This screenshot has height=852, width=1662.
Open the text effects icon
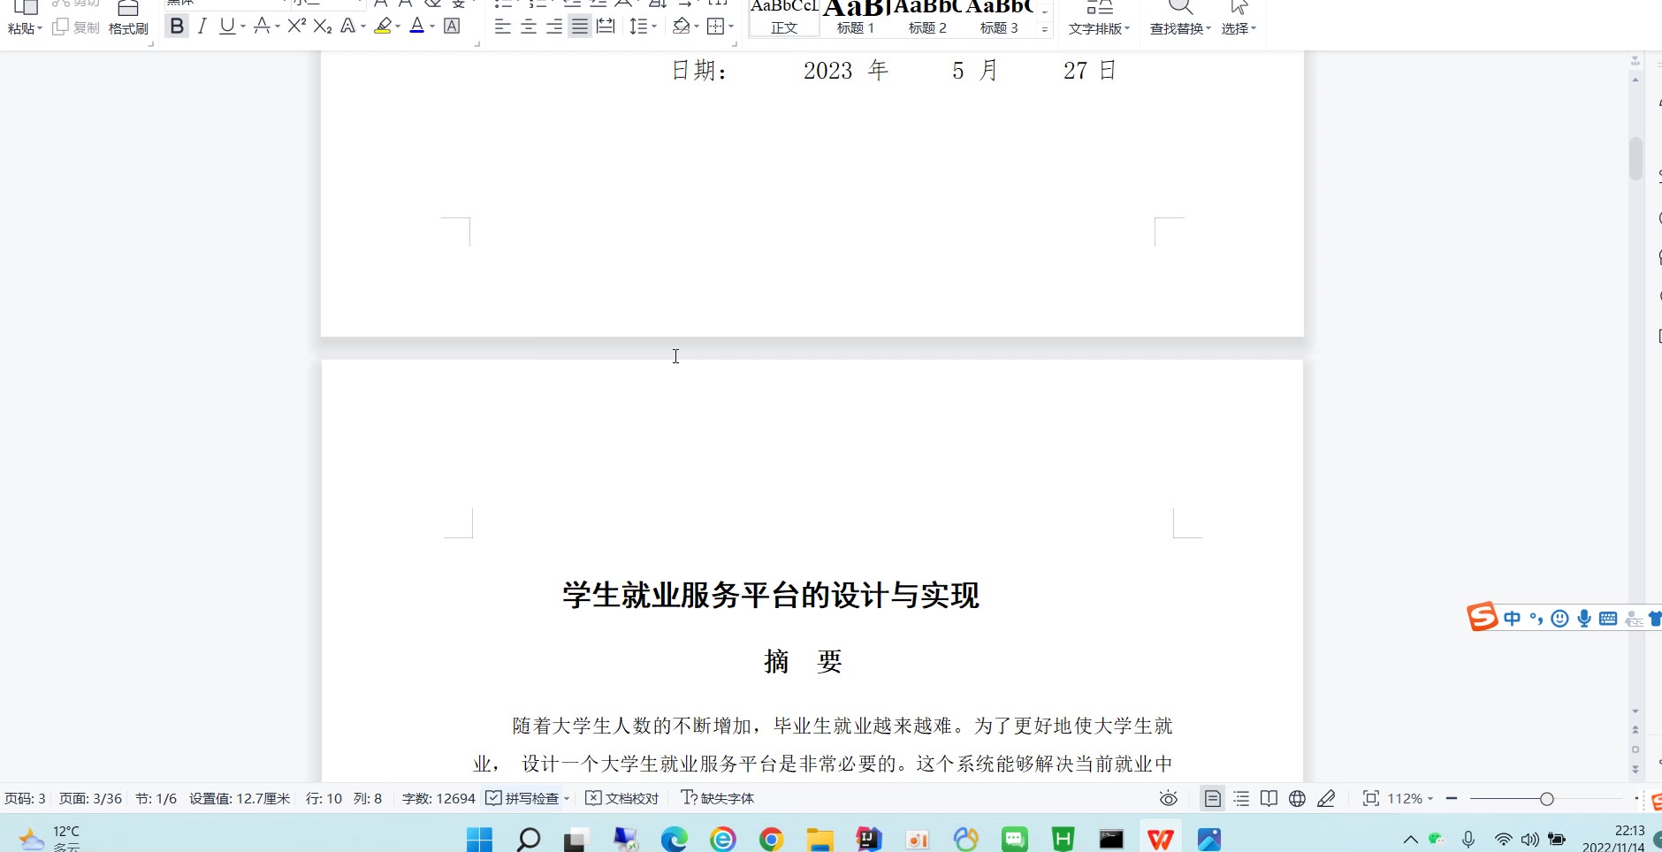348,27
